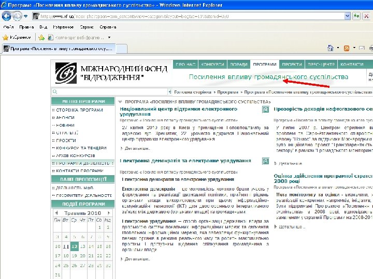
Task: Expand the address bar history dropdown
Action: (347, 16)
